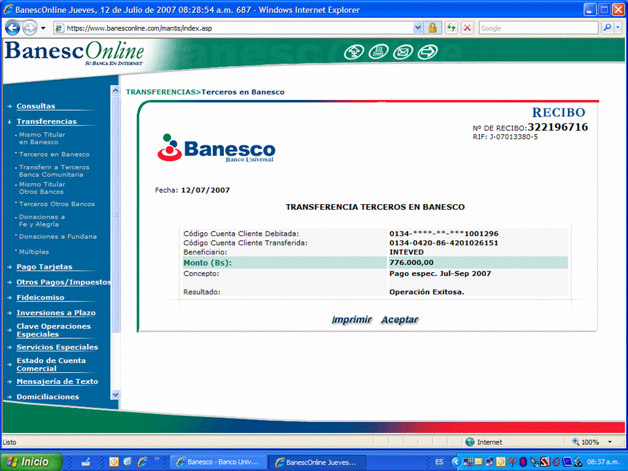Open the address bar URL dropdown

[x=418, y=28]
